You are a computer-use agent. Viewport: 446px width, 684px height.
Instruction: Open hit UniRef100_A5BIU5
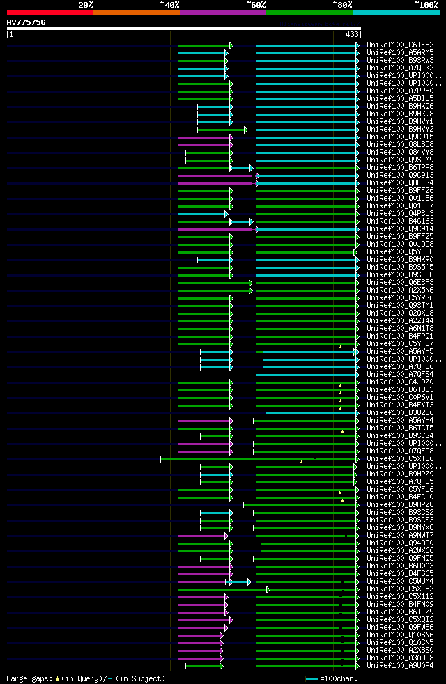pos(400,99)
